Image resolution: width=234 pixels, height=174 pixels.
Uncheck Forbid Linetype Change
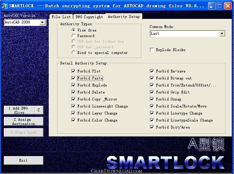click(x=152, y=113)
